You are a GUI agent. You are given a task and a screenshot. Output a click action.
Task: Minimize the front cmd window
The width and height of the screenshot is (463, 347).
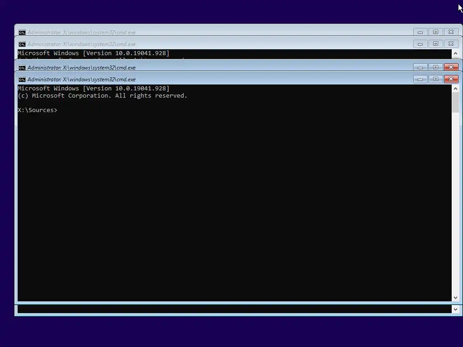pos(420,79)
